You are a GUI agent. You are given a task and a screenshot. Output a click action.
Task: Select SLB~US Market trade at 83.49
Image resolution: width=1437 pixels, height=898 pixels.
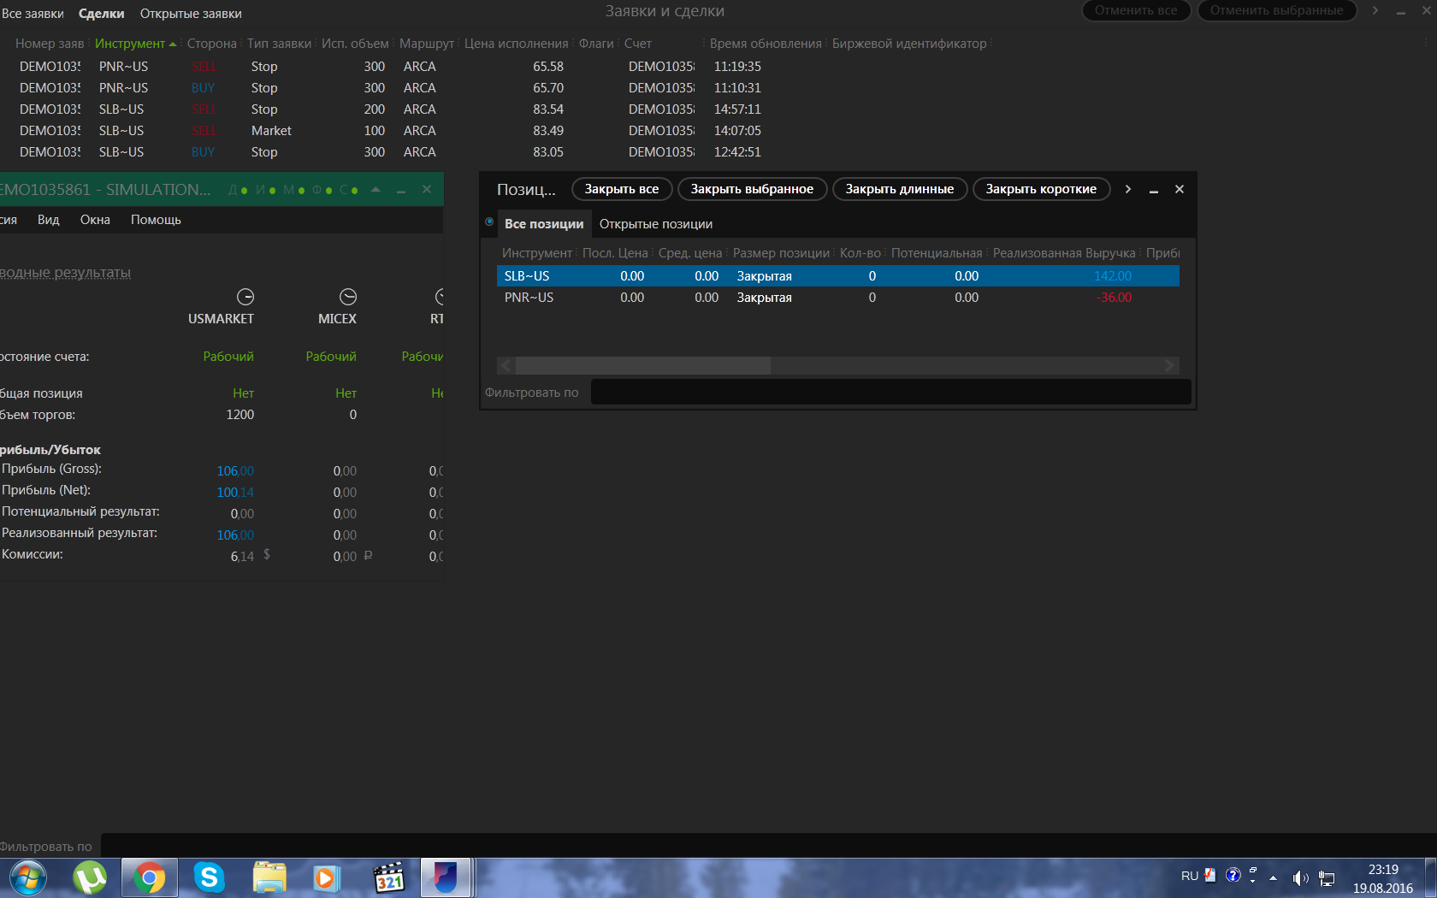718,131
